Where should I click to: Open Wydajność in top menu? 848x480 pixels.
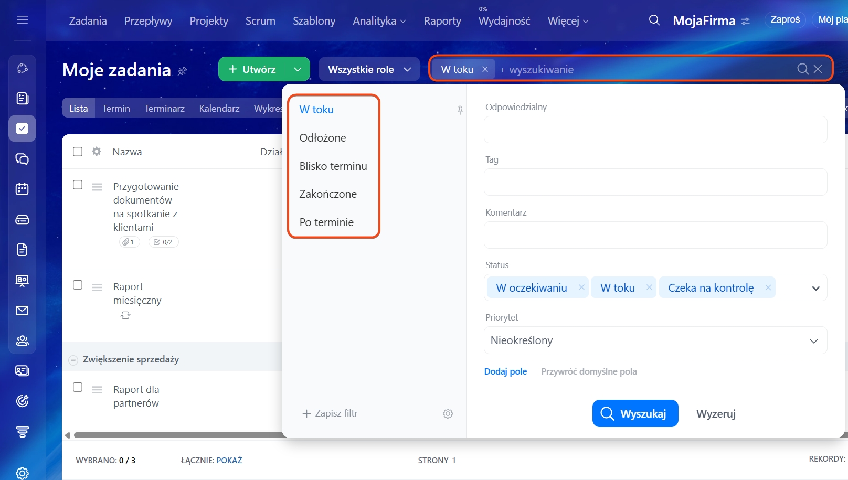pyautogui.click(x=504, y=21)
